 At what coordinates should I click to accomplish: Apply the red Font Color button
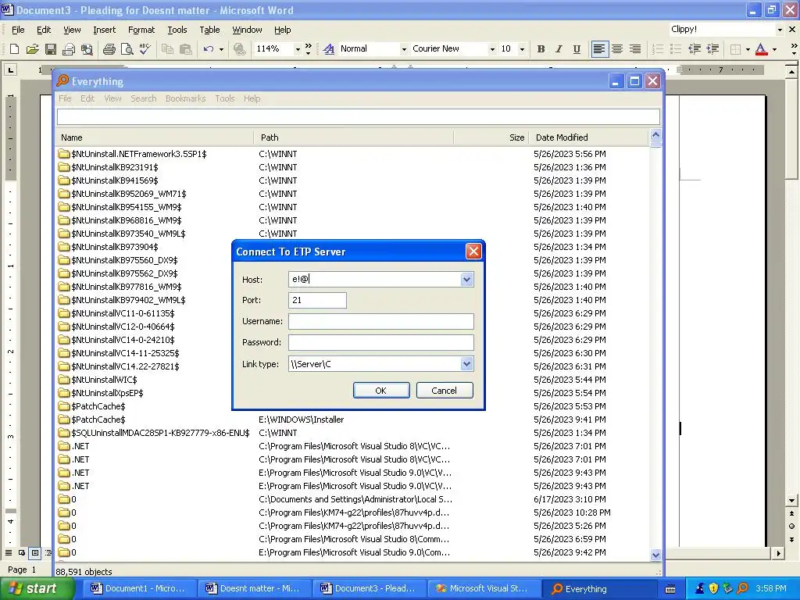click(761, 49)
